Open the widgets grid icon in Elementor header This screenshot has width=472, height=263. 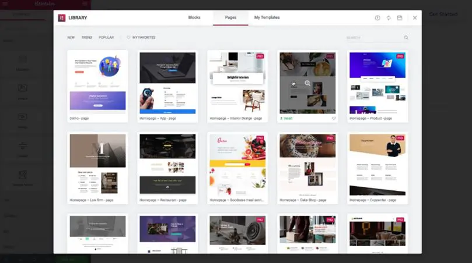coord(85,3)
